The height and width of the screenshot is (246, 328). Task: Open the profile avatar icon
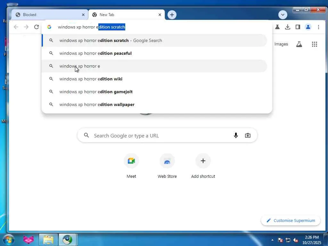click(x=308, y=27)
